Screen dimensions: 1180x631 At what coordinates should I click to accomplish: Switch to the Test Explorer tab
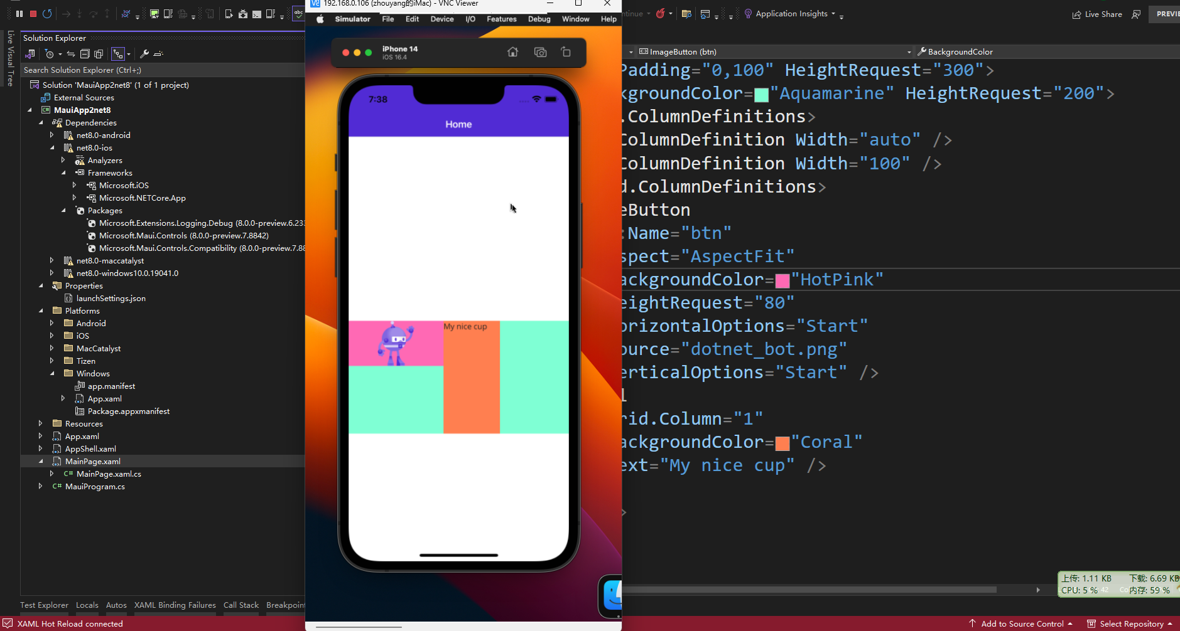point(43,605)
